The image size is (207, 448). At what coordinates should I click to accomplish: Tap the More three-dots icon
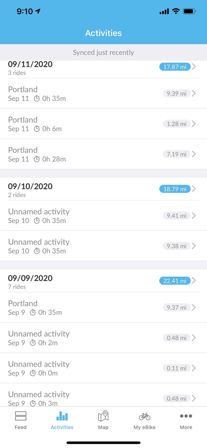tap(186, 416)
